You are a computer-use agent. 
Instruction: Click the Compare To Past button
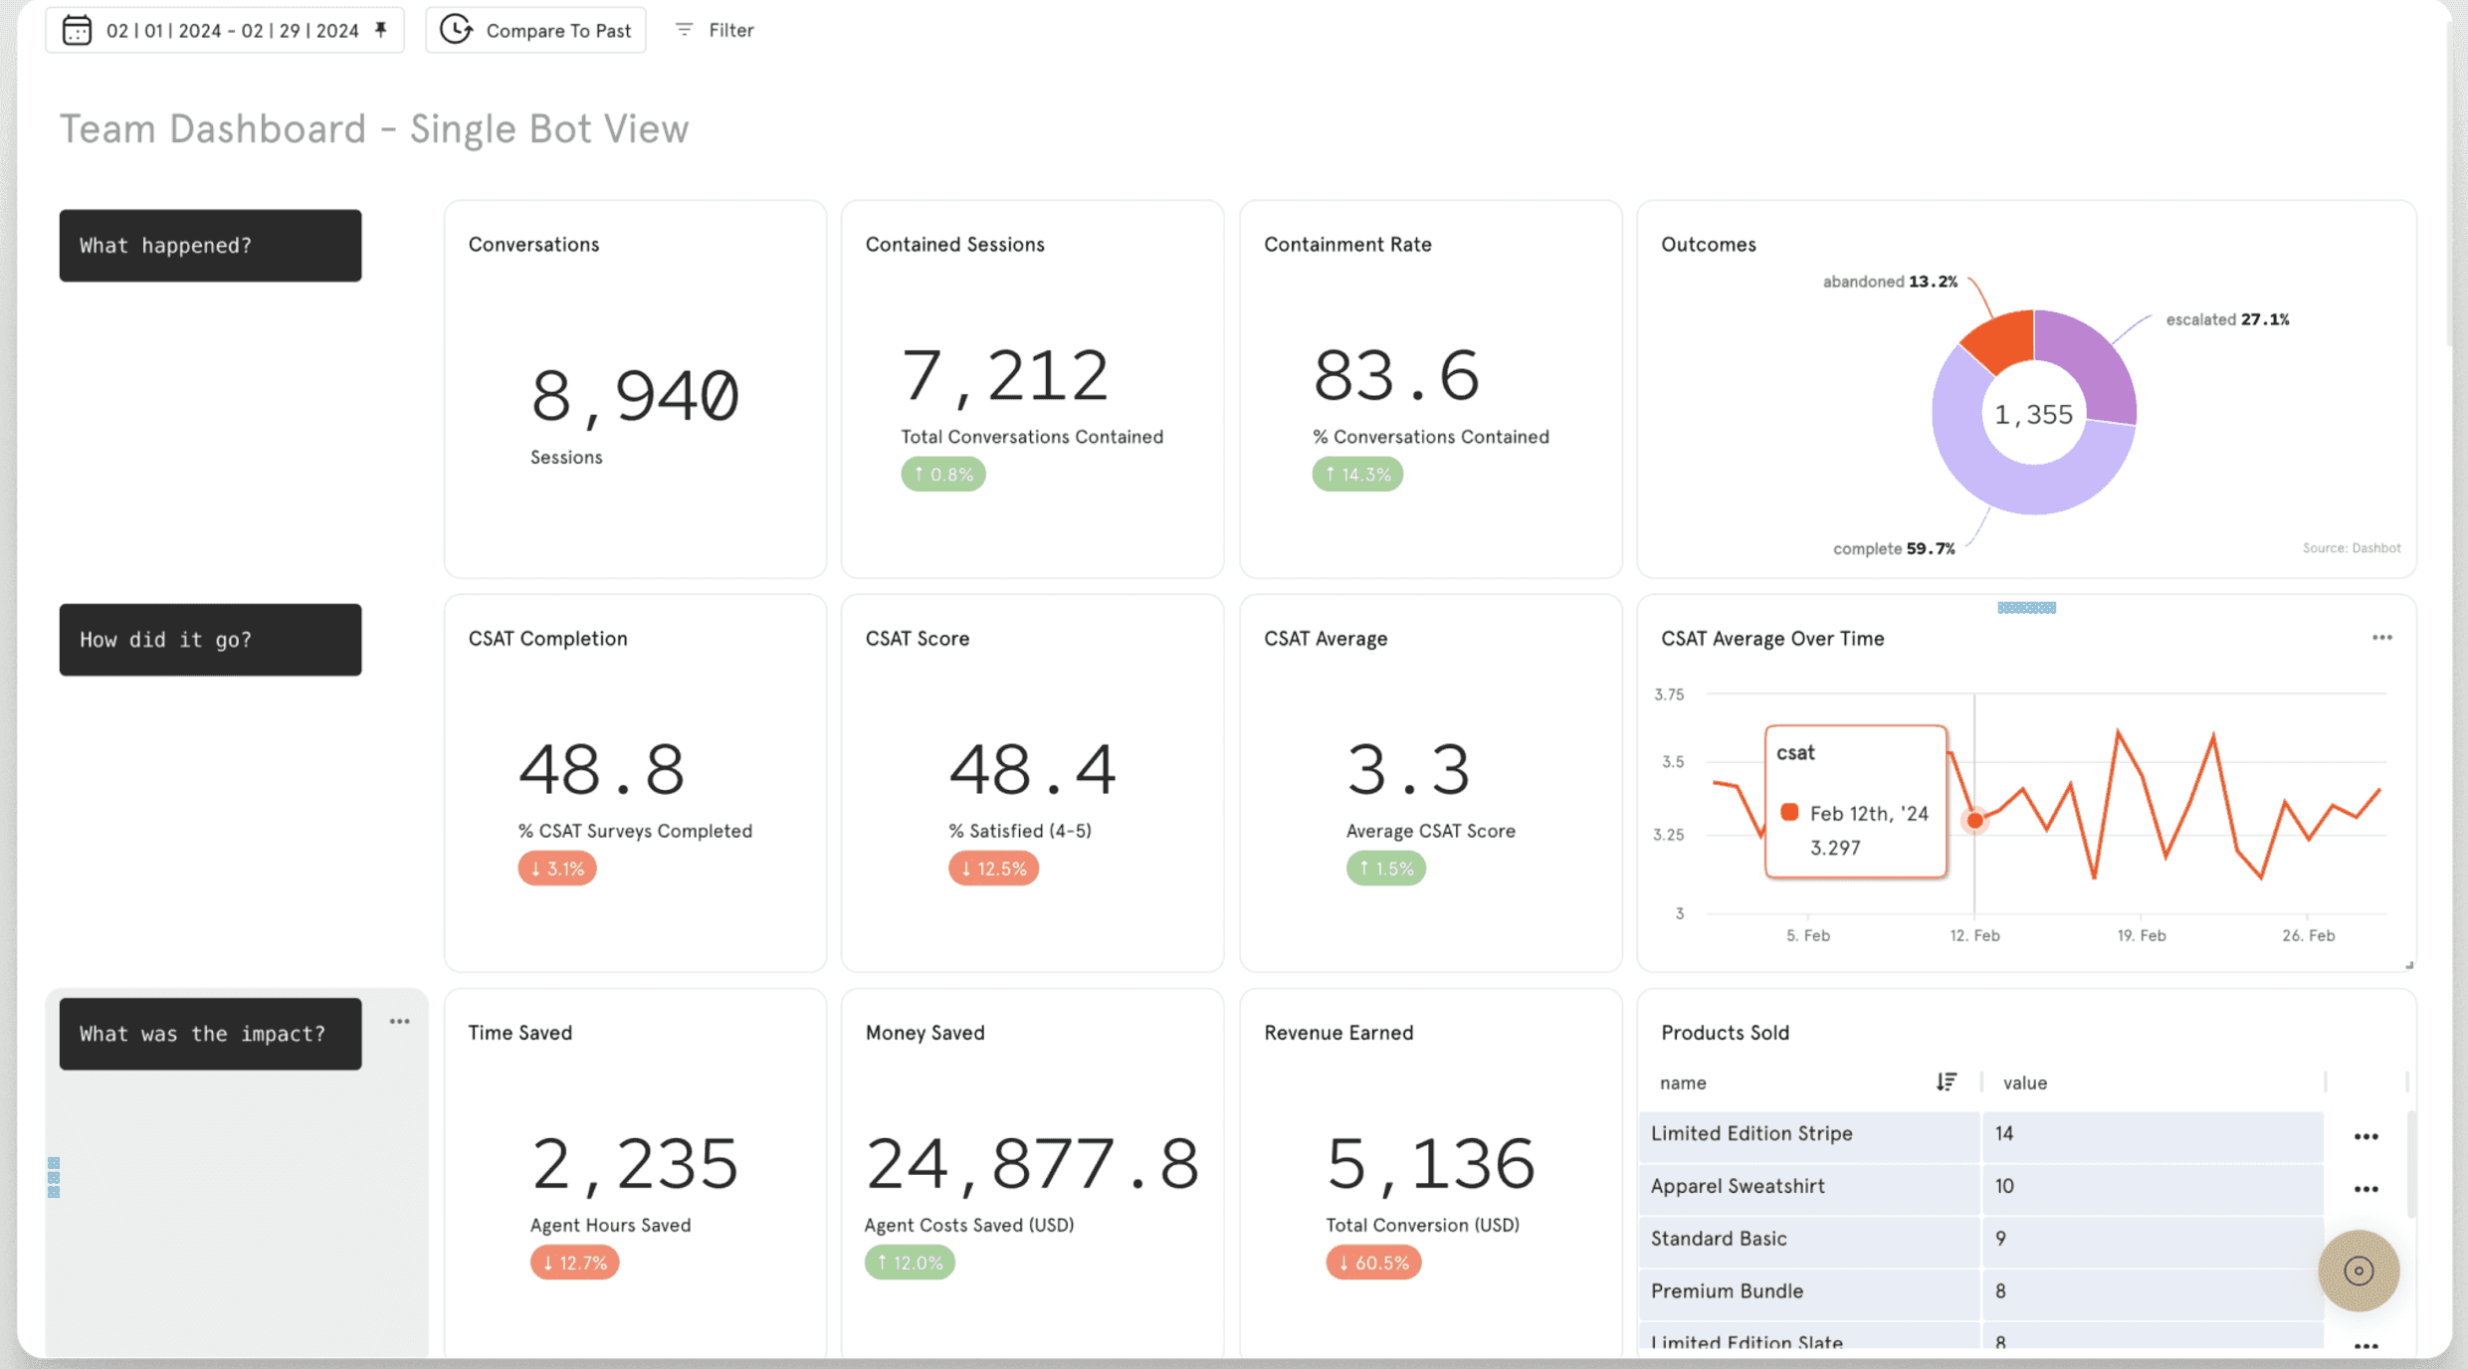557,30
